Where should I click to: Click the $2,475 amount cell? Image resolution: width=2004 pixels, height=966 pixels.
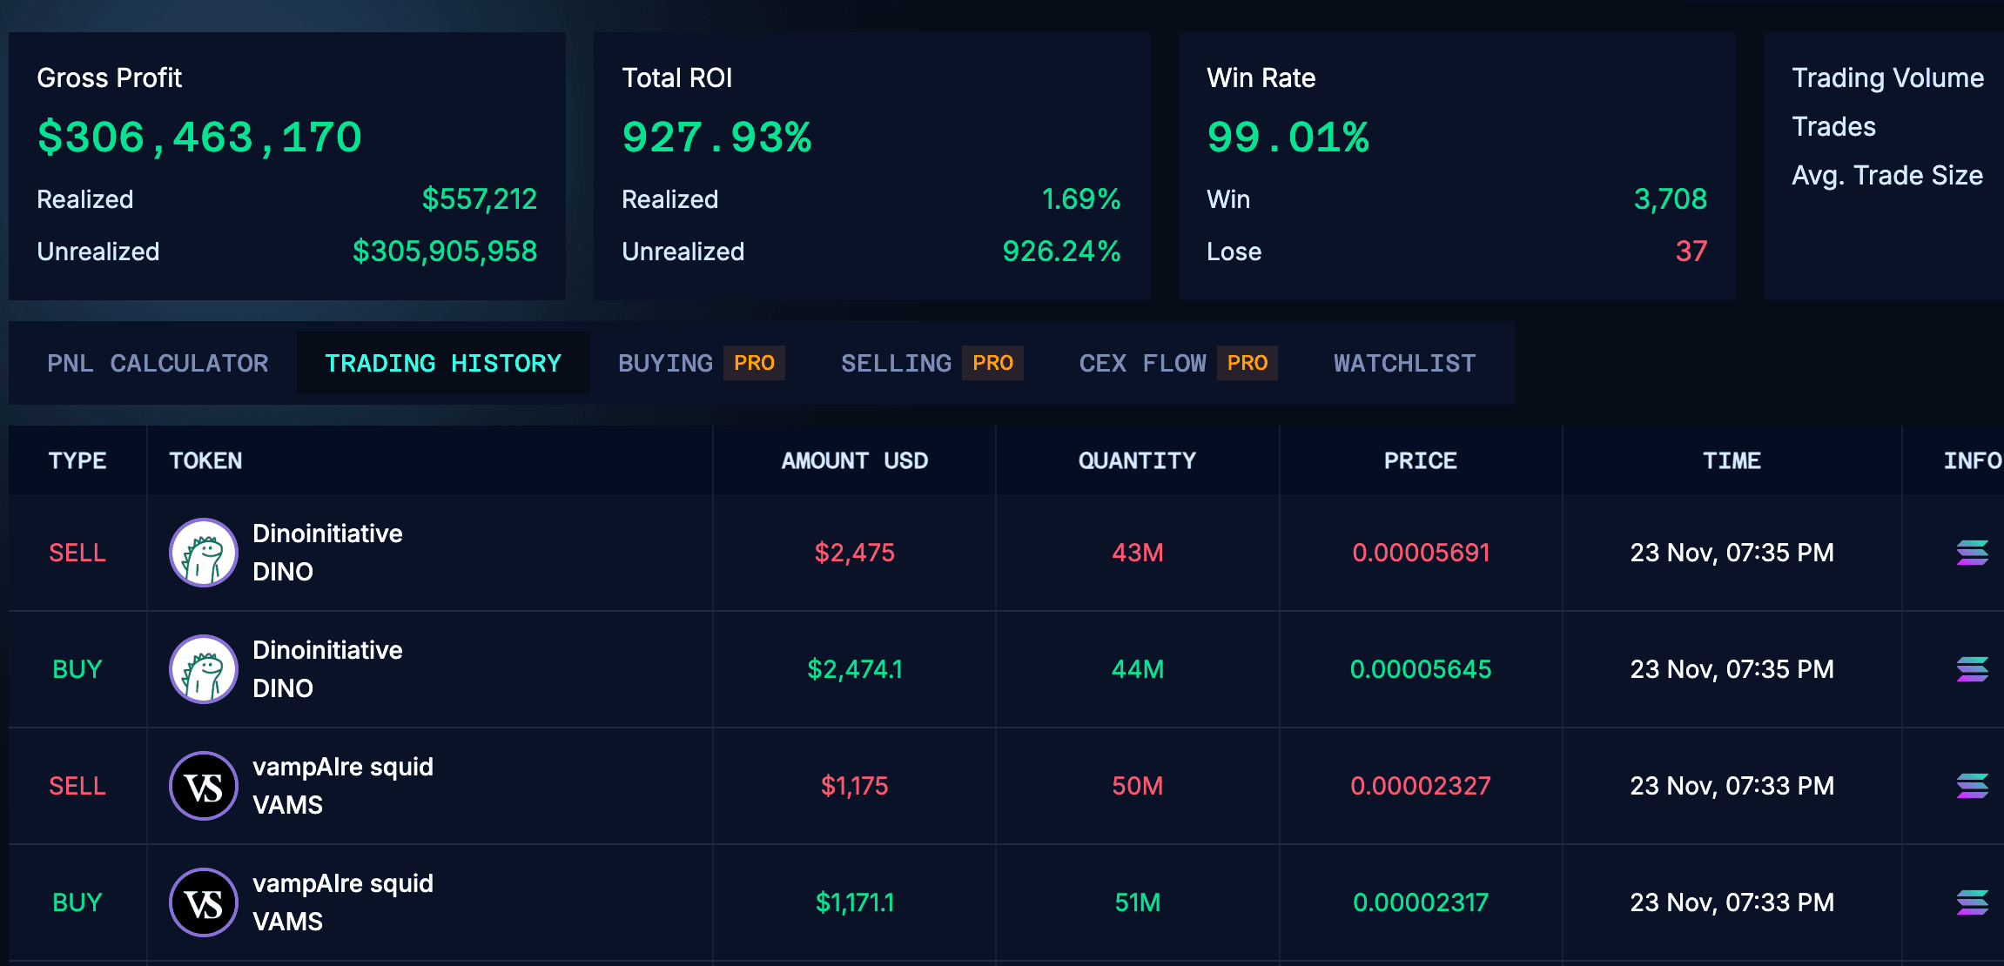click(854, 553)
